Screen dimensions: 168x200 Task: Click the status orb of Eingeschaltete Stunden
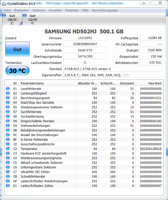tap(8, 121)
